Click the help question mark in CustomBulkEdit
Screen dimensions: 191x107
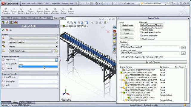point(57,26)
